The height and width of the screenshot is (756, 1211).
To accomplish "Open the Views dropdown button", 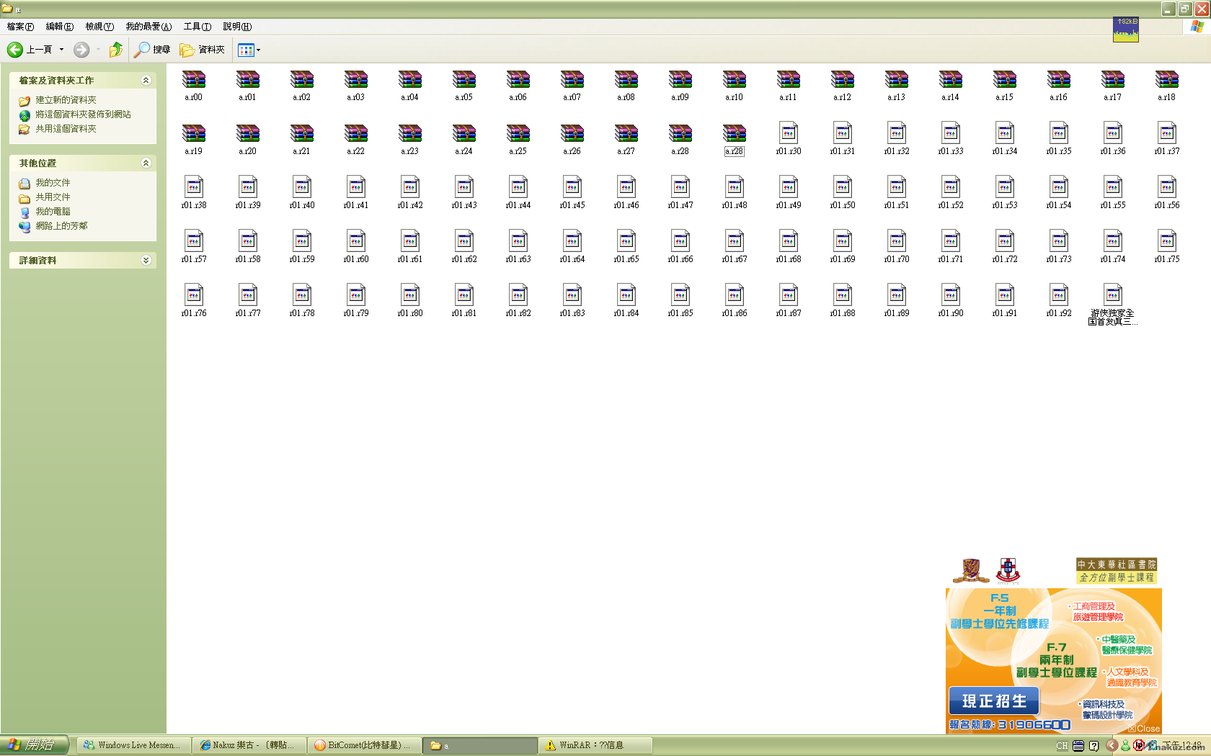I will point(249,50).
